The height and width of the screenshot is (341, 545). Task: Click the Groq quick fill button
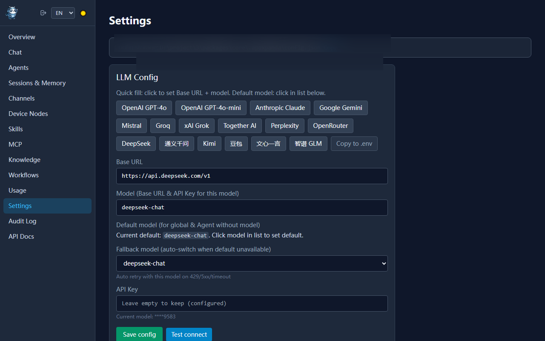(x=163, y=126)
